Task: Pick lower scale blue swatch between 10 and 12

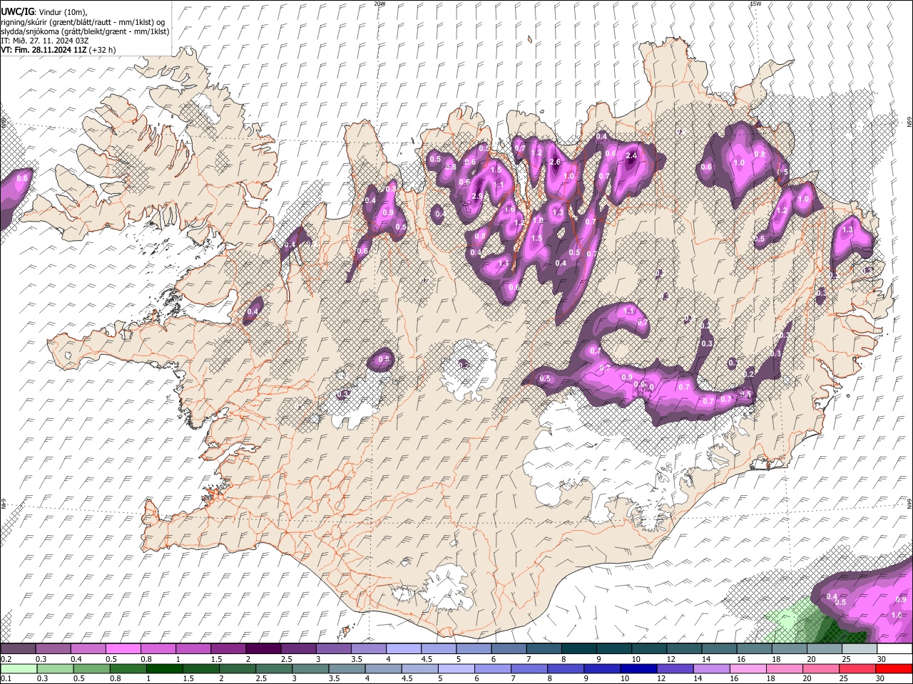Action: (x=638, y=668)
